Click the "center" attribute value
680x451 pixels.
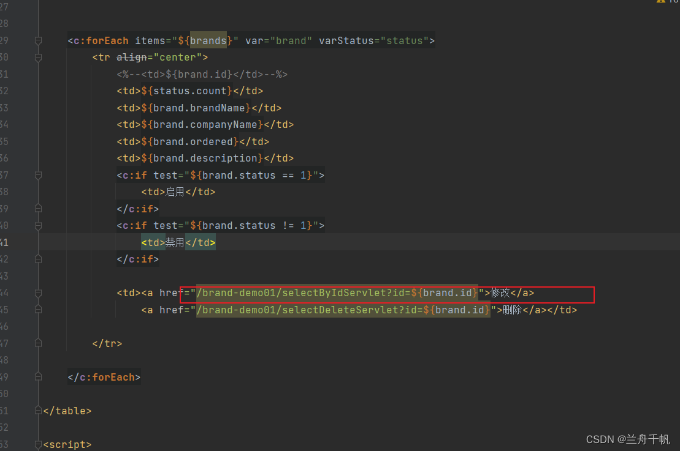[178, 57]
